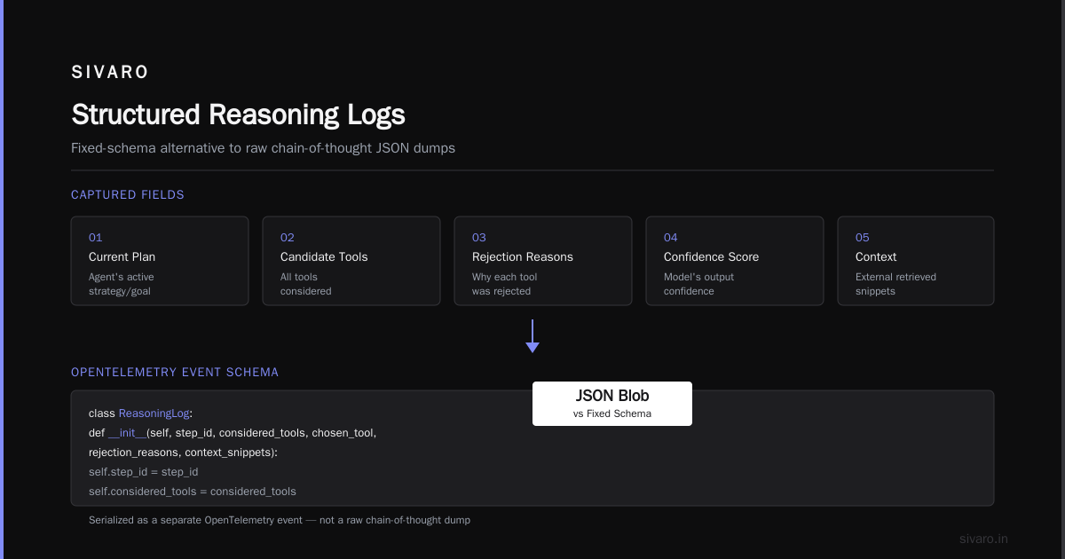Click the 02 card number
The height and width of the screenshot is (559, 1065).
point(288,238)
